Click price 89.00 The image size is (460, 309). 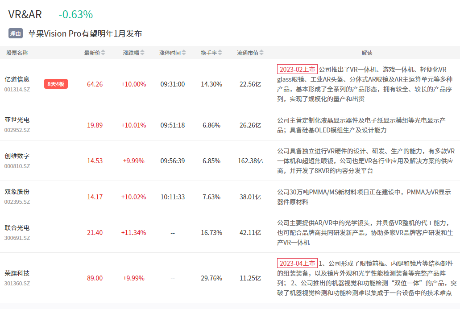(95, 278)
